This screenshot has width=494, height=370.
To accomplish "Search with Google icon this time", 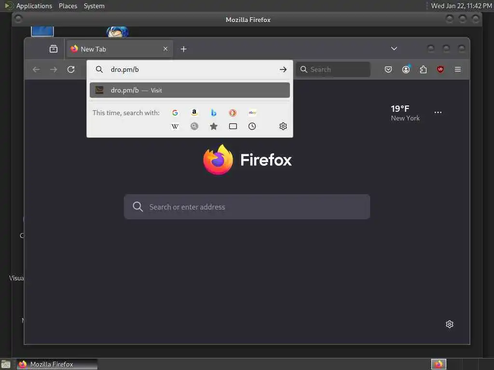I will tap(175, 113).
